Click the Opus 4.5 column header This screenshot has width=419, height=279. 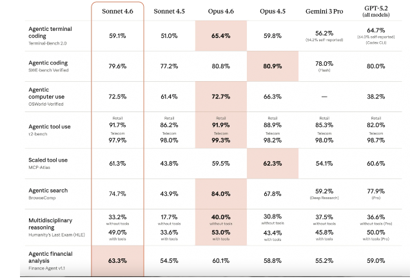pyautogui.click(x=272, y=11)
